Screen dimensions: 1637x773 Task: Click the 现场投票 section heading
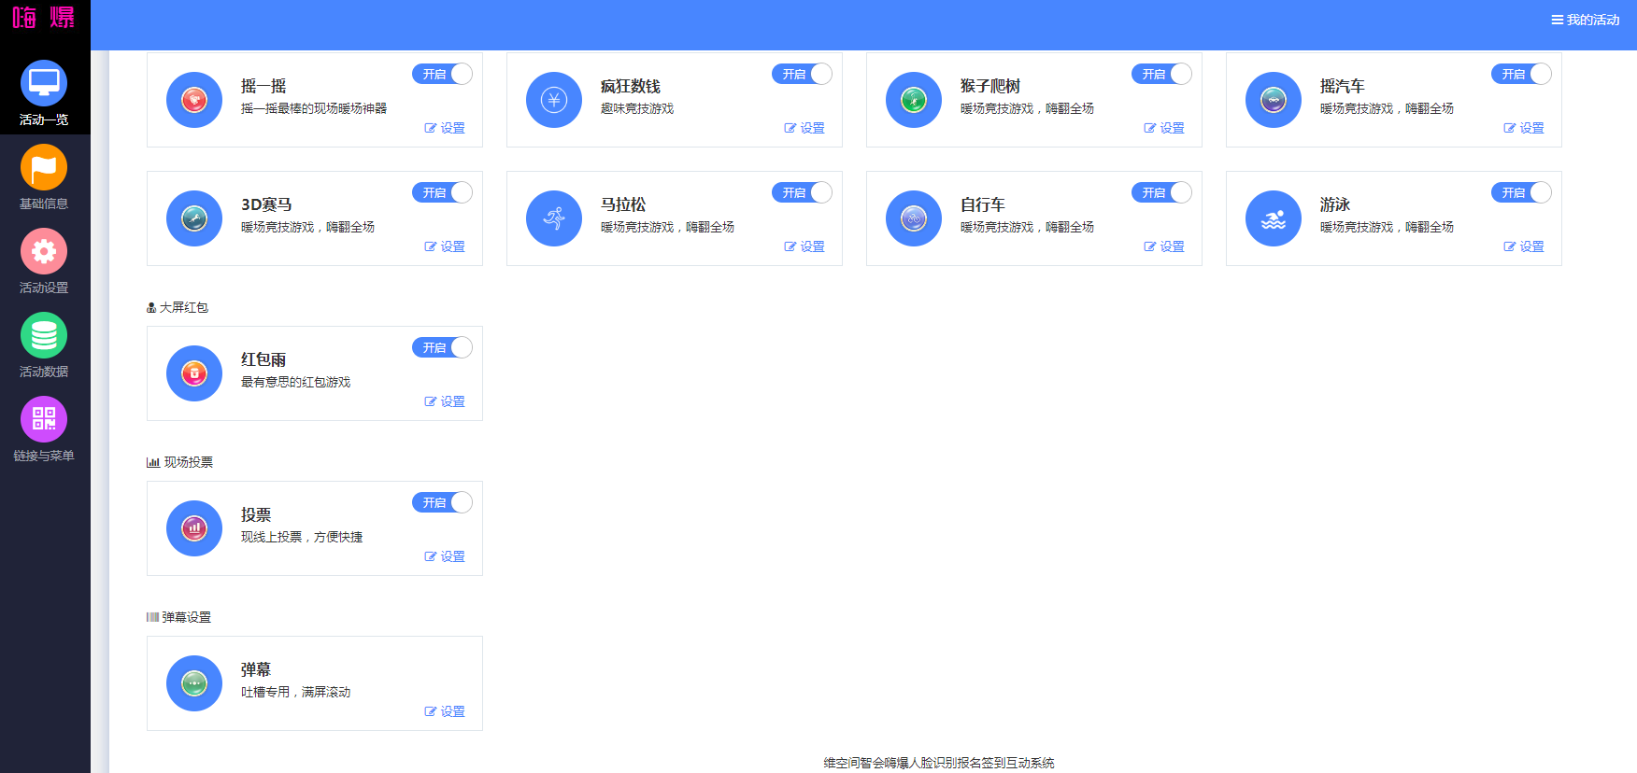180,462
